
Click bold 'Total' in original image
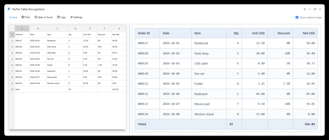point(142,124)
